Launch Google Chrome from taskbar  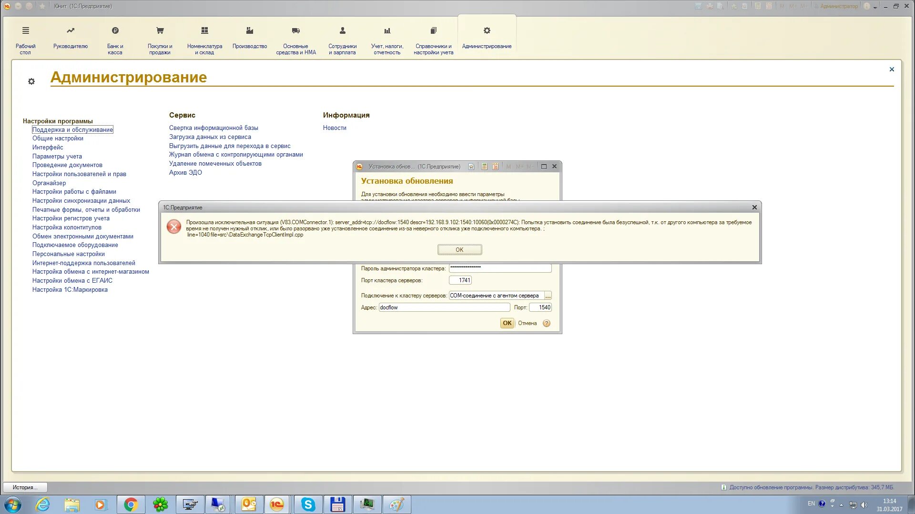pyautogui.click(x=131, y=504)
